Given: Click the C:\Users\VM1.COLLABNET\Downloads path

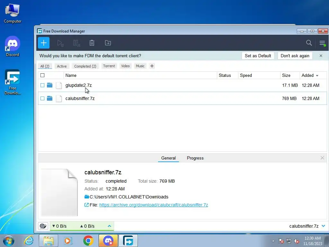Looking at the screenshot, I should tap(129, 197).
